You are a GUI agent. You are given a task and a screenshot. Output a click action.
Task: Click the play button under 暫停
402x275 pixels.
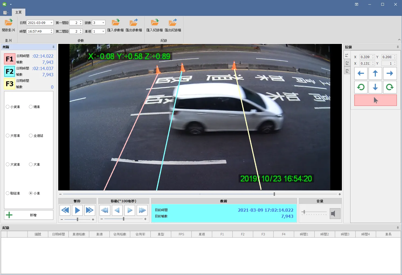[77, 210]
